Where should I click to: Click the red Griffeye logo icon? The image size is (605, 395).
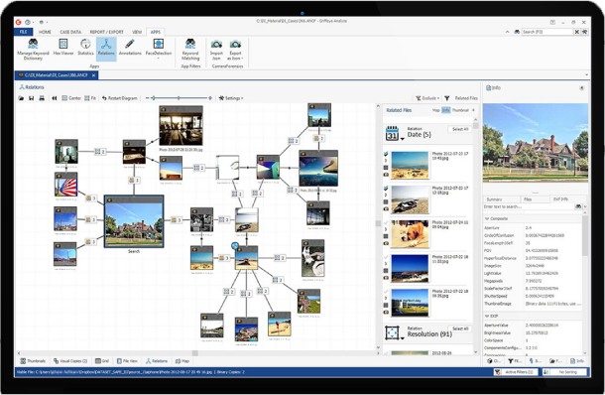[18, 22]
